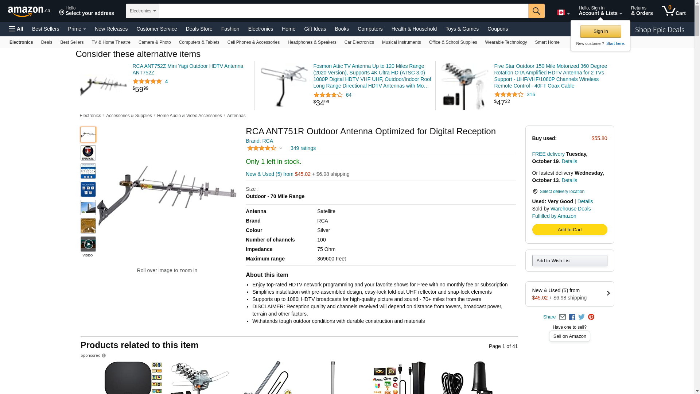Share on Facebook icon
This screenshot has height=394, width=700.
coord(572,317)
